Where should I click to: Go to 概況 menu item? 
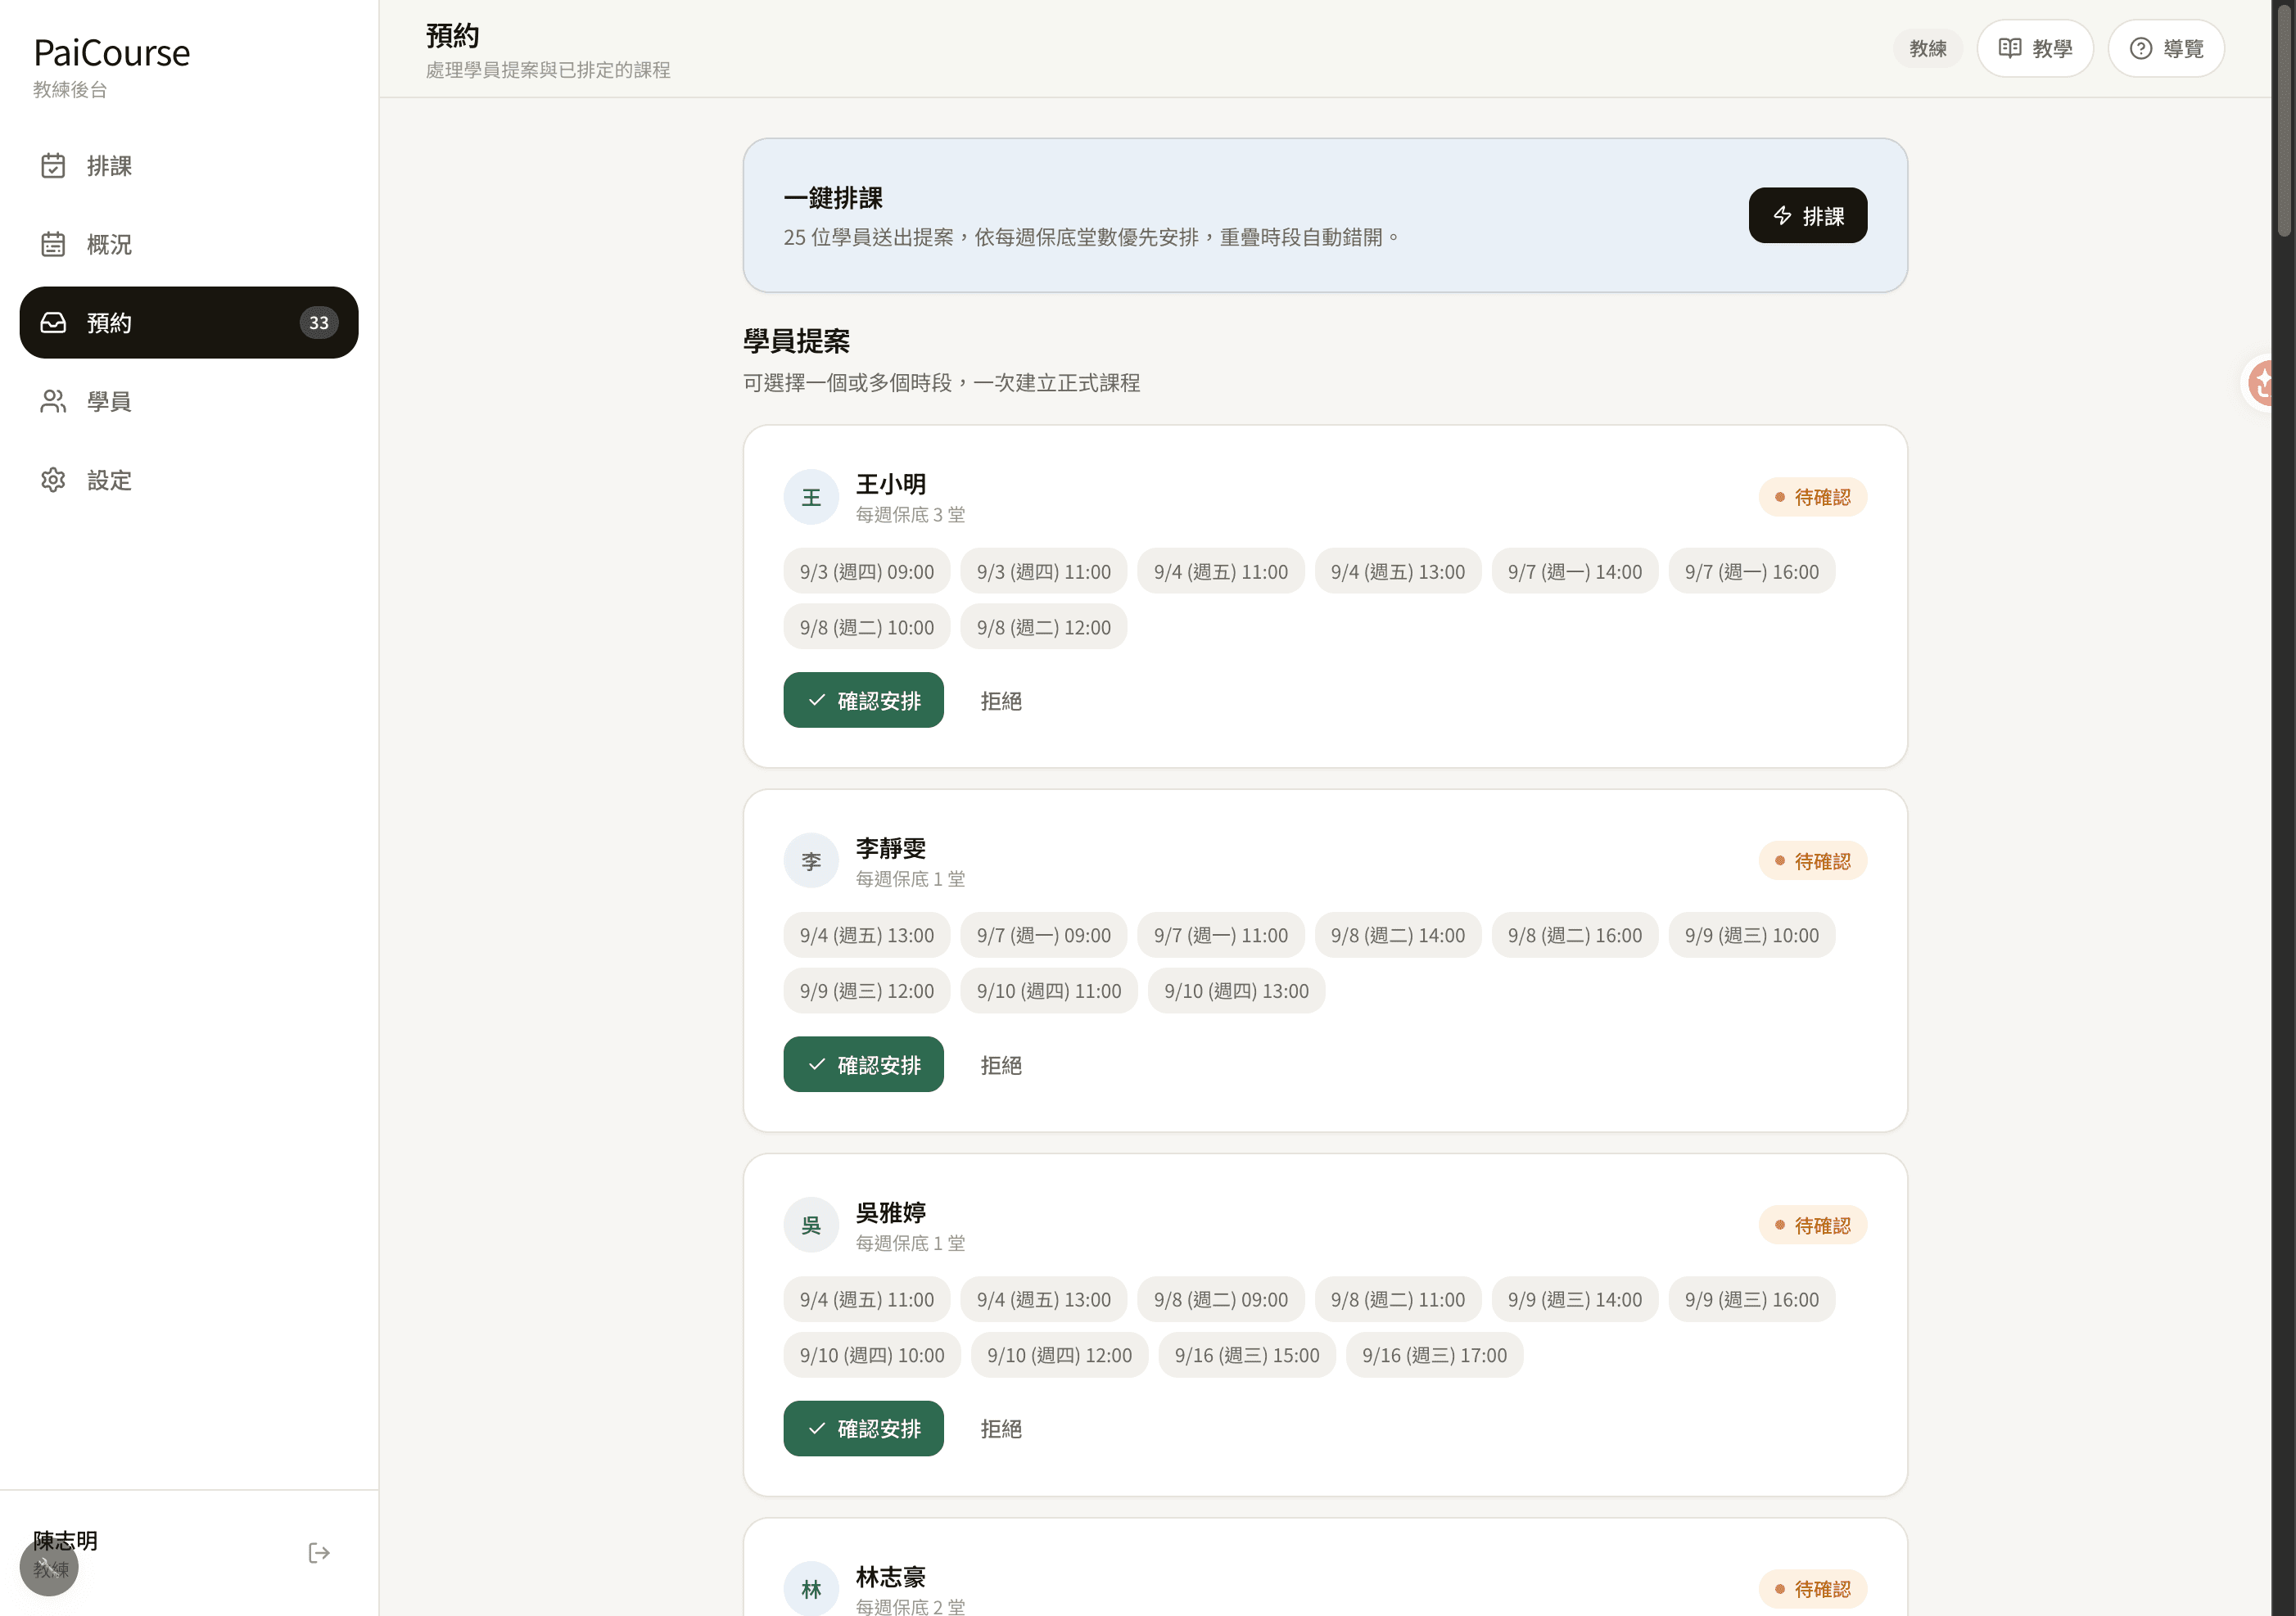(189, 244)
